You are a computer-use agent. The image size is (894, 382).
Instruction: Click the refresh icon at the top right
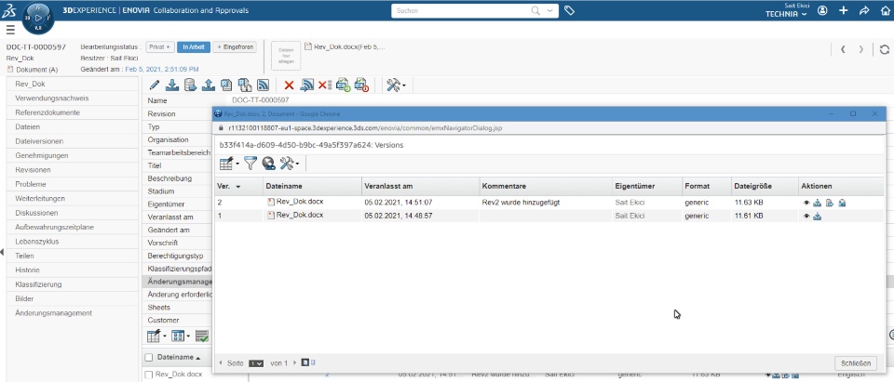coord(885,49)
